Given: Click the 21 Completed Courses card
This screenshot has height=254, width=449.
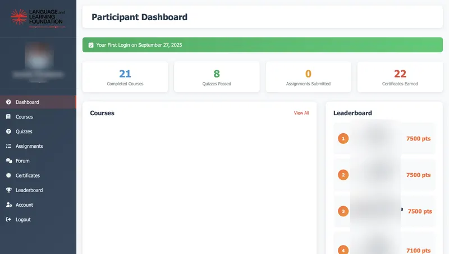Looking at the screenshot, I should point(125,77).
